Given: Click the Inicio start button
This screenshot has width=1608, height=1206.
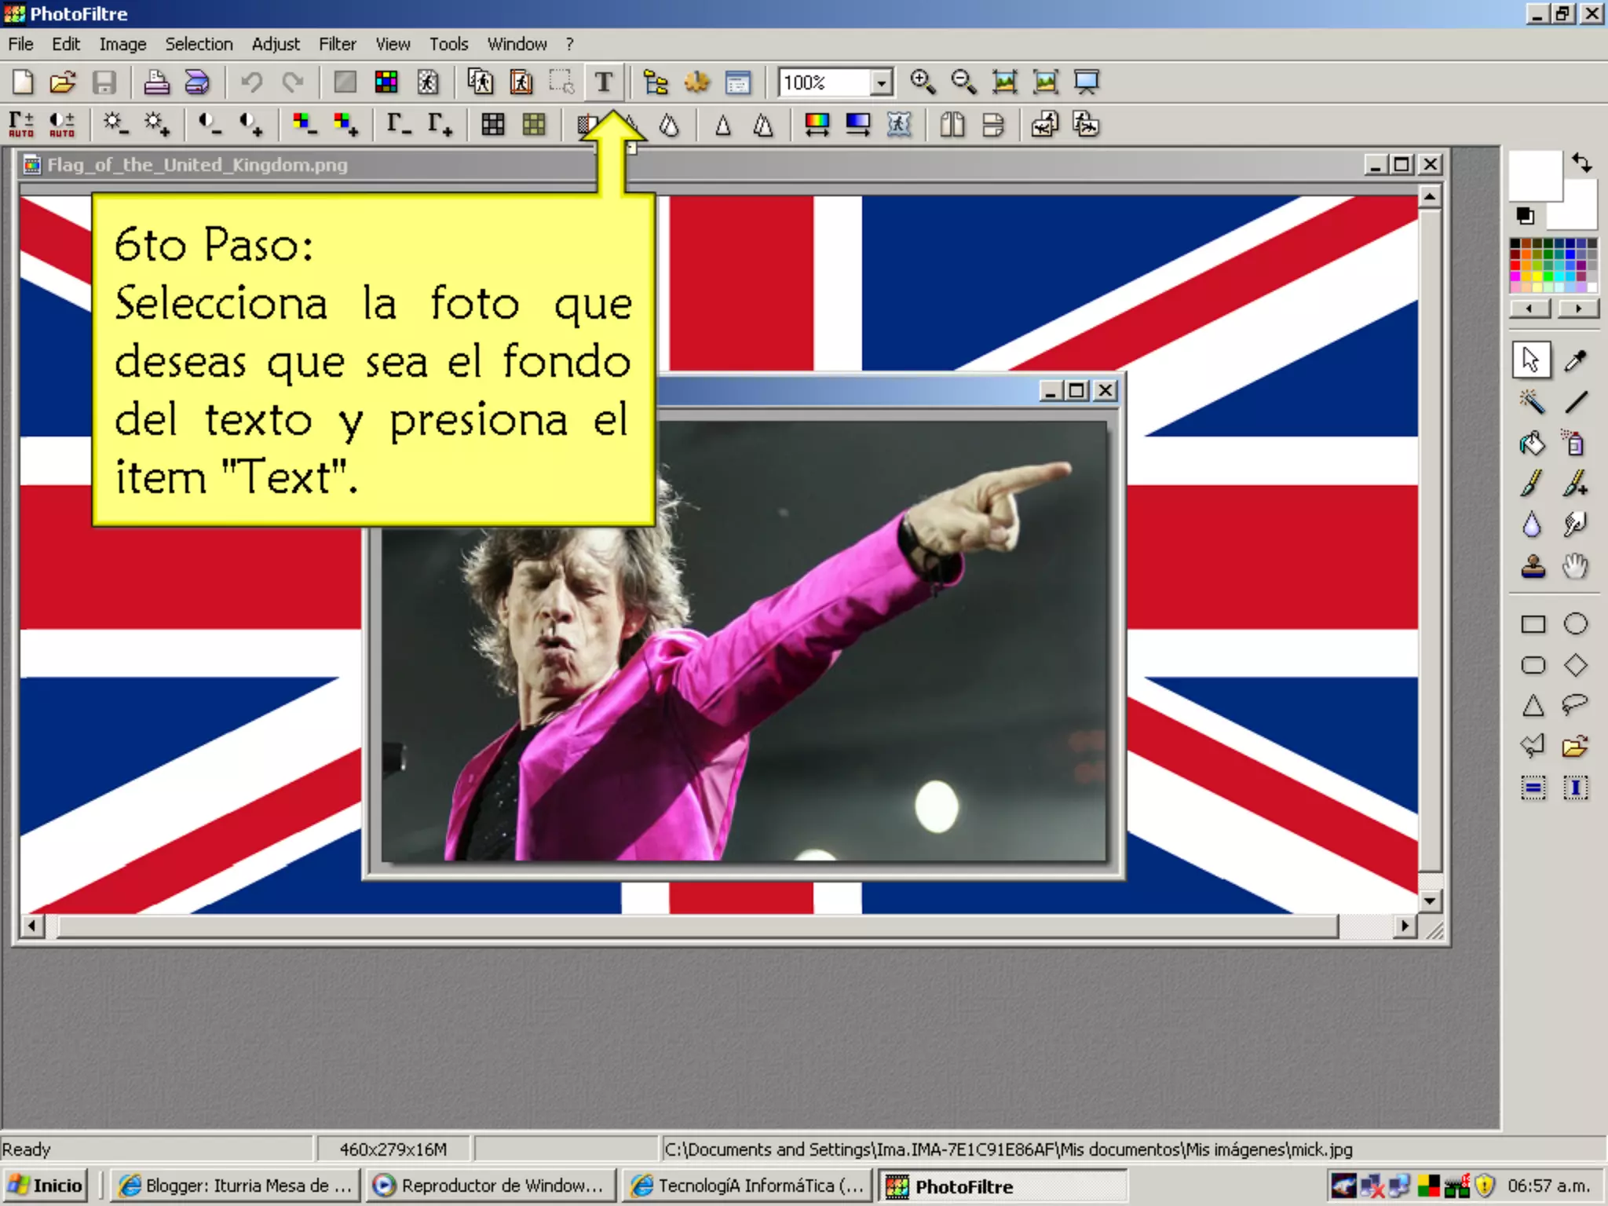Looking at the screenshot, I should pos(46,1186).
